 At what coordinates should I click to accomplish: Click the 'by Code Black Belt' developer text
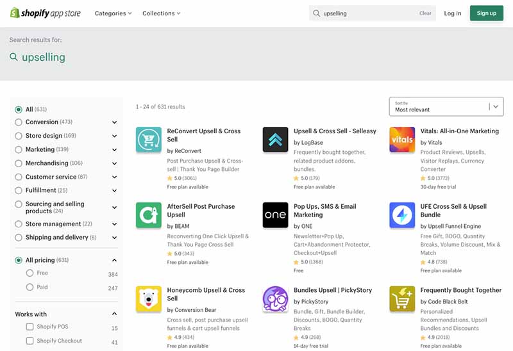(444, 302)
